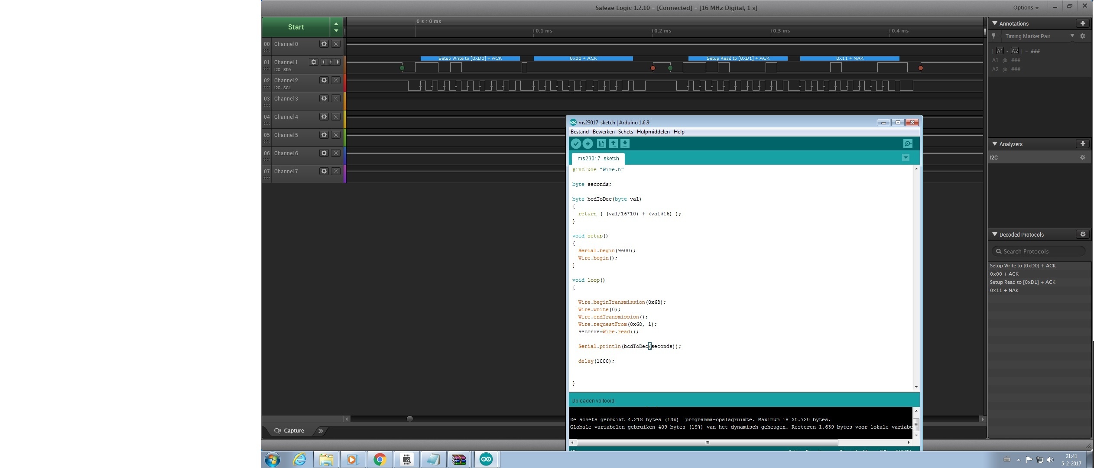
Task: Click the waveform horizontal scrollbar thumb
Action: [x=409, y=419]
